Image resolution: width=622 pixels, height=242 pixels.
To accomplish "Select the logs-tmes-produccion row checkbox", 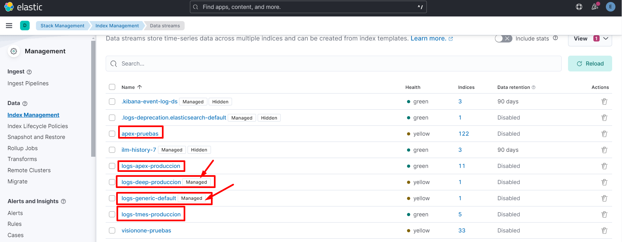I will click(x=112, y=214).
